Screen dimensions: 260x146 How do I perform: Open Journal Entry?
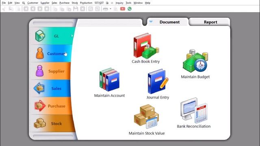click(158, 84)
